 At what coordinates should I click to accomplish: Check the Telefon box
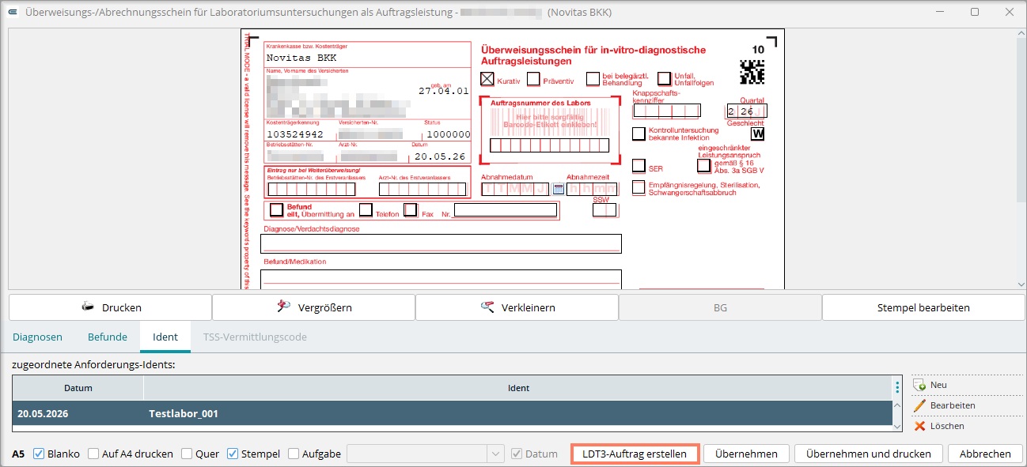(366, 209)
